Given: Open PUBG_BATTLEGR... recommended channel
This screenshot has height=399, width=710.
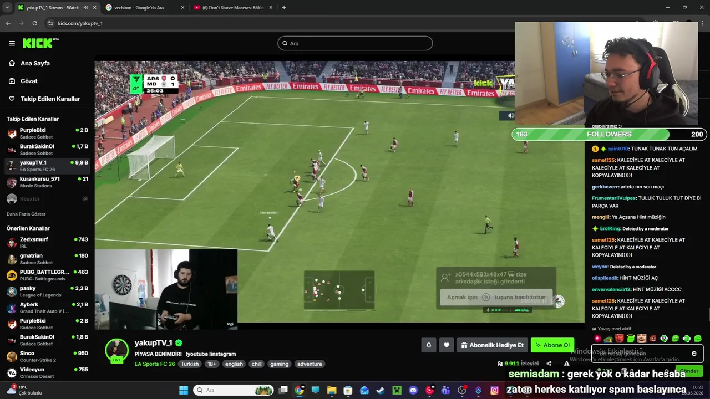Looking at the screenshot, I should pos(47,275).
